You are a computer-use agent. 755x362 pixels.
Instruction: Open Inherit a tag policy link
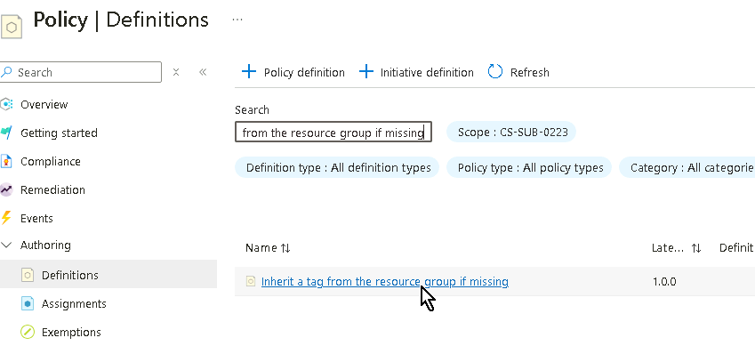click(384, 281)
